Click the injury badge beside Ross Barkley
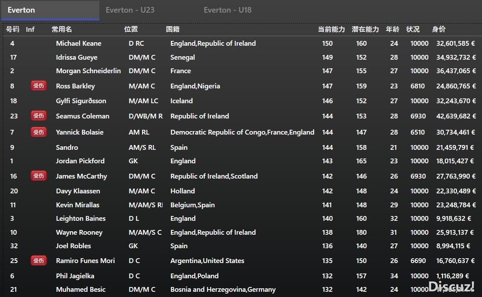The image size is (482, 297). coord(39,86)
